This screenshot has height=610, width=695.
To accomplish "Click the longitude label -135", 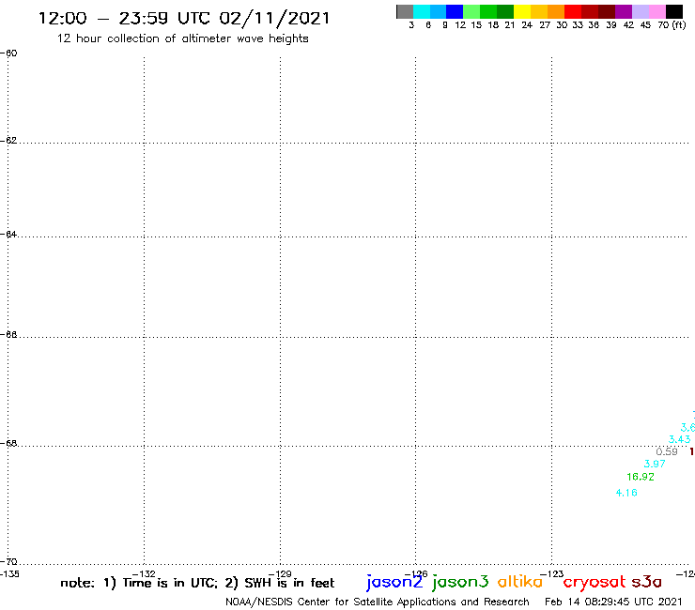I will (x=9, y=574).
